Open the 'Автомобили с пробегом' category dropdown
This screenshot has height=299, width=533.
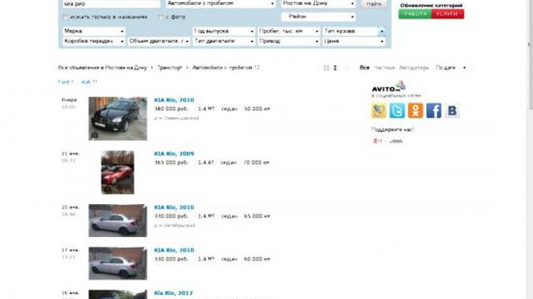221,4
